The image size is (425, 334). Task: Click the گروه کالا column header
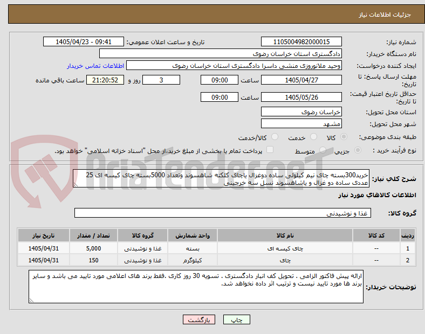(x=143, y=235)
